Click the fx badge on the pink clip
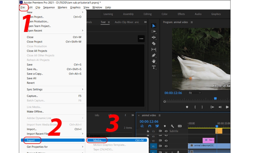 point(206,140)
